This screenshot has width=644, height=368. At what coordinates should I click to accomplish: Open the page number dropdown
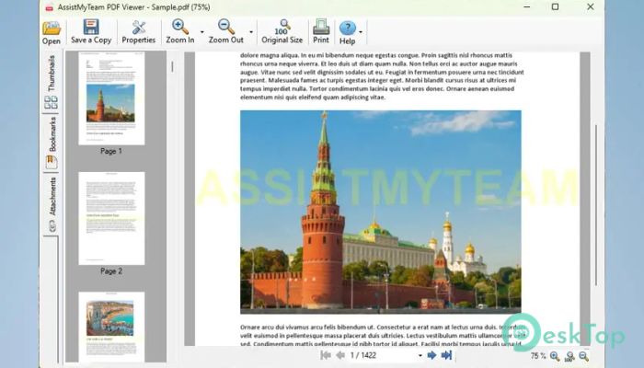point(420,355)
